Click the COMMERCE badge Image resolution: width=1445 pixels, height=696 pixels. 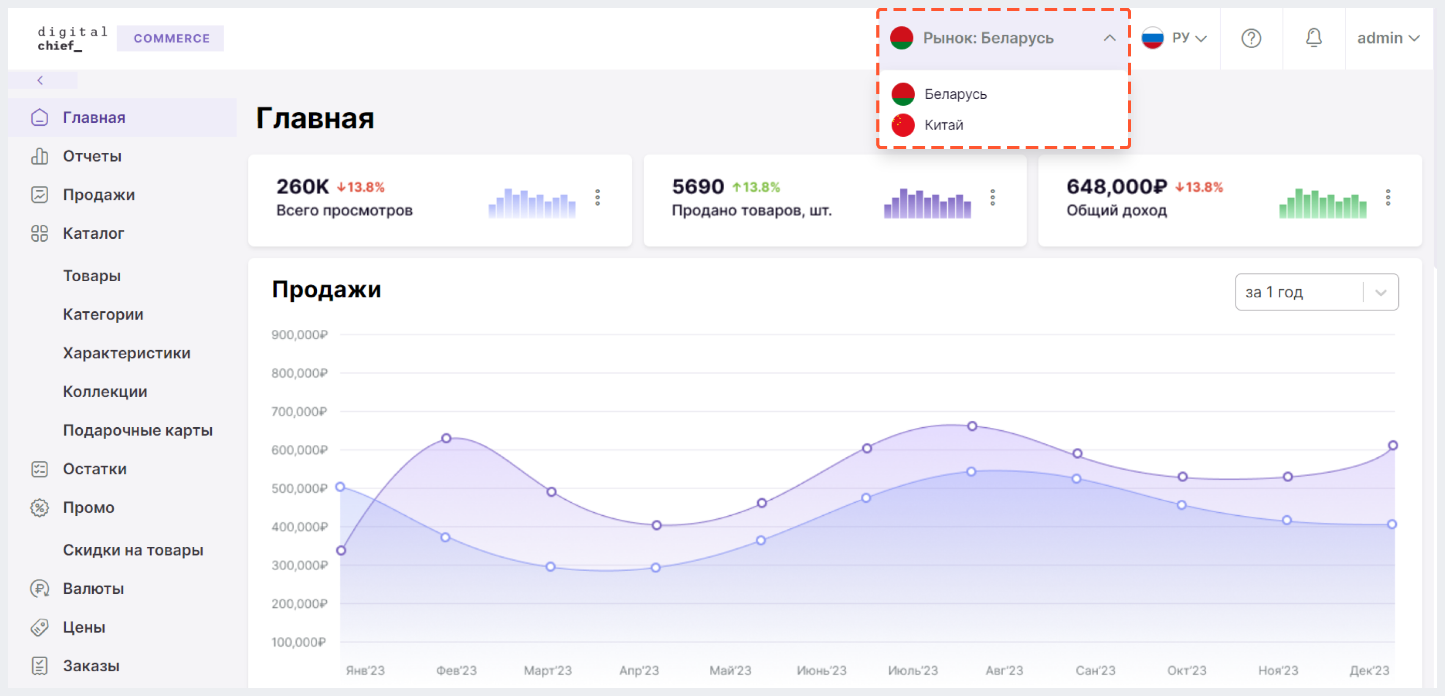click(x=171, y=38)
